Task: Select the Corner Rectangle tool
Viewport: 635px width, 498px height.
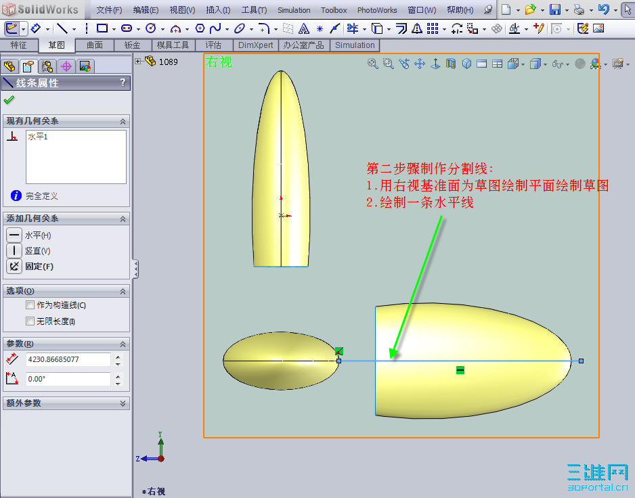Action: tap(102, 28)
